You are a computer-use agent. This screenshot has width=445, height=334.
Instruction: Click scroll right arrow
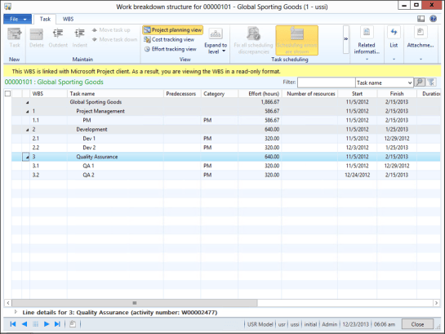pos(436,303)
